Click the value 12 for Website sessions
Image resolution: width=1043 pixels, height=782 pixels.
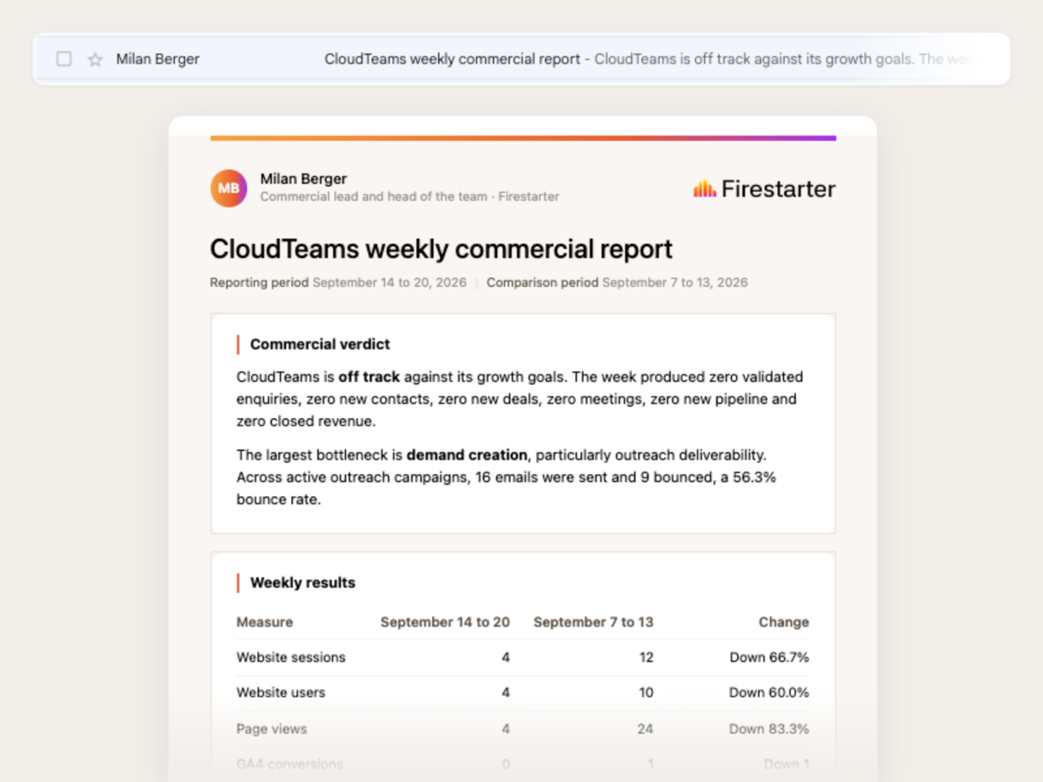[647, 658]
